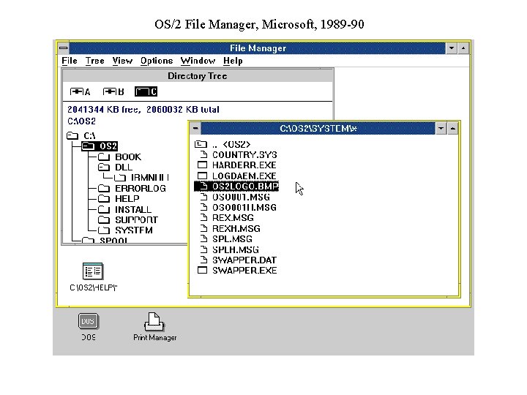Screen dimensions: 527x395
Task: Collapse the DLL folder in tree
Action: pos(104,168)
